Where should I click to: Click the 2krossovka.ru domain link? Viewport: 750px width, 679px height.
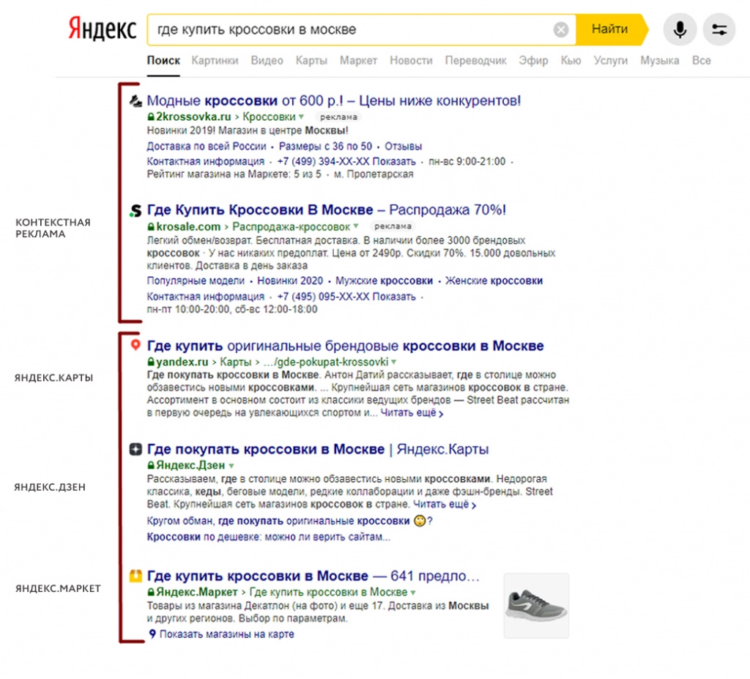(193, 116)
